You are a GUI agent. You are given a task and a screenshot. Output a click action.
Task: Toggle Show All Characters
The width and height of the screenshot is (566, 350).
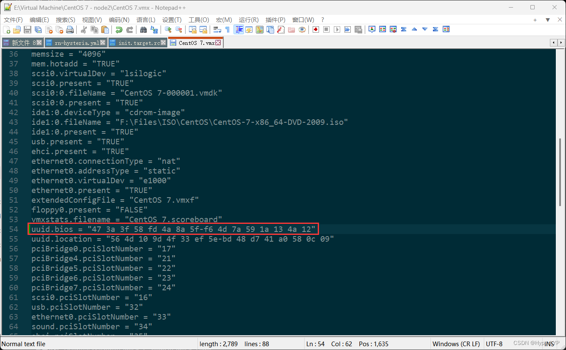pos(228,29)
